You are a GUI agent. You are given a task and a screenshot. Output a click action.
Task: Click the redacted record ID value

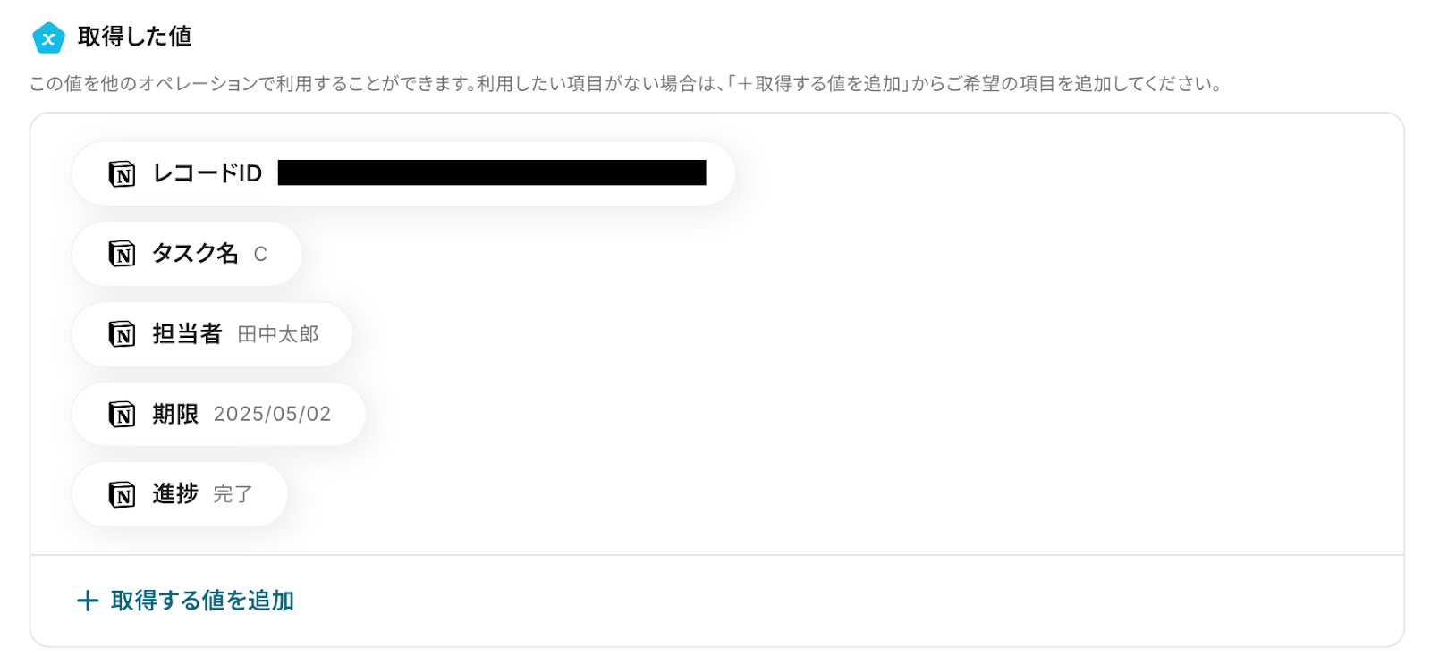pos(492,172)
